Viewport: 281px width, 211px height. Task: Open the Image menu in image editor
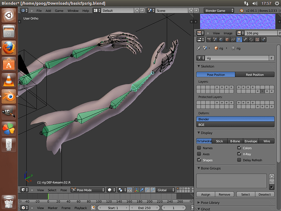[228, 33]
